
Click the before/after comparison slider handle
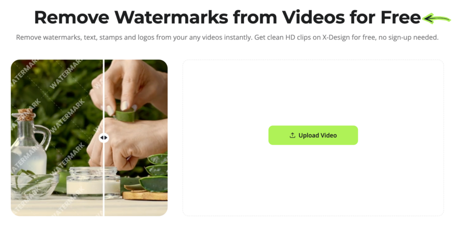point(104,138)
